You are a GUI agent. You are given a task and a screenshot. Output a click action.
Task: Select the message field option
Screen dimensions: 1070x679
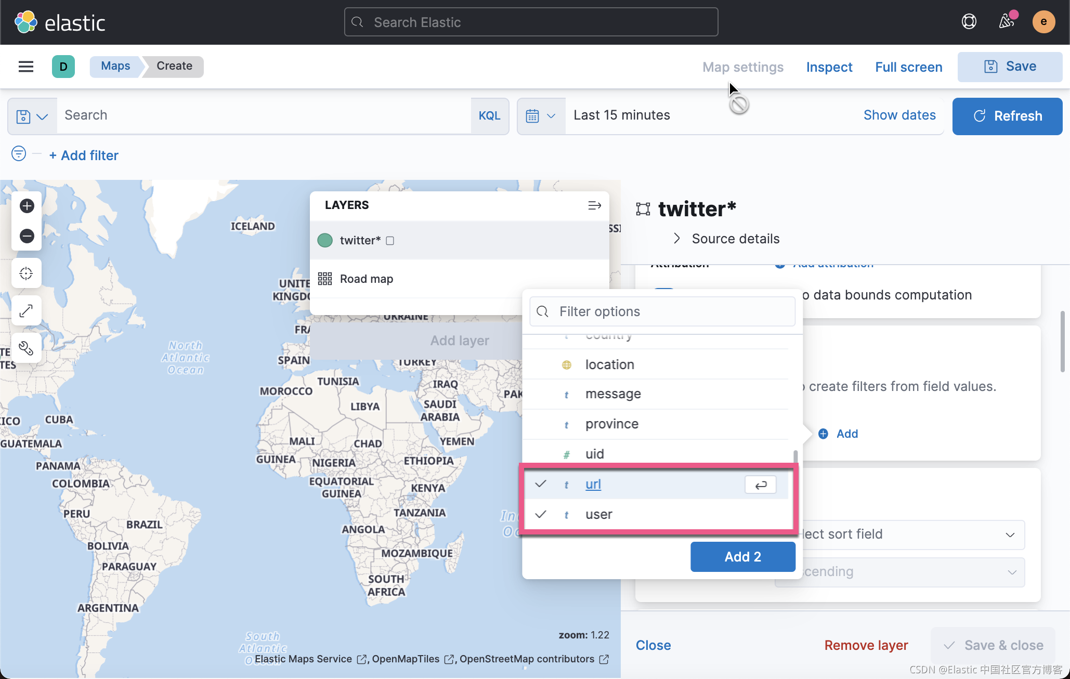655,394
